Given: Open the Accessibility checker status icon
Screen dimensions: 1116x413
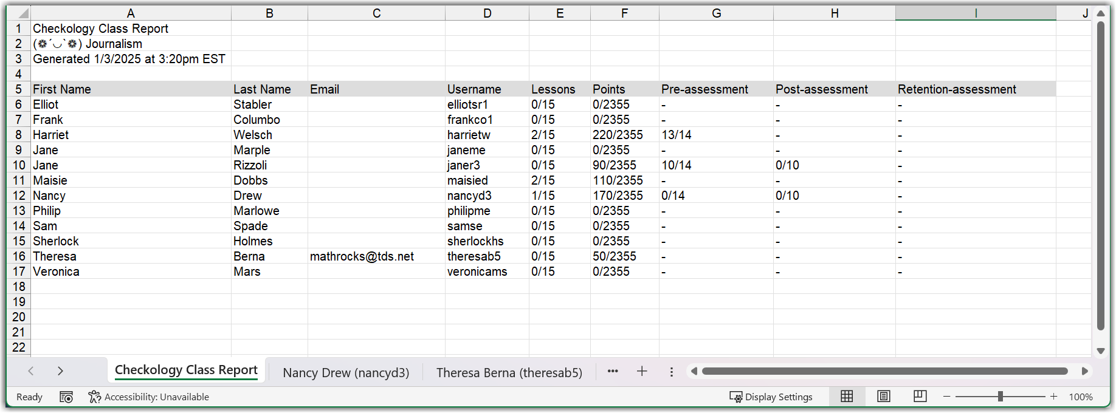Looking at the screenshot, I should tap(94, 397).
